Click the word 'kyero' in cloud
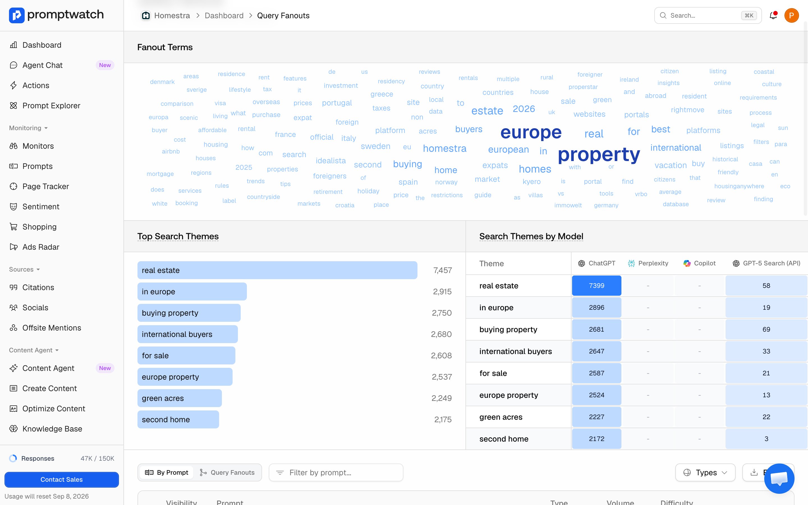The width and height of the screenshot is (808, 505). click(x=531, y=182)
